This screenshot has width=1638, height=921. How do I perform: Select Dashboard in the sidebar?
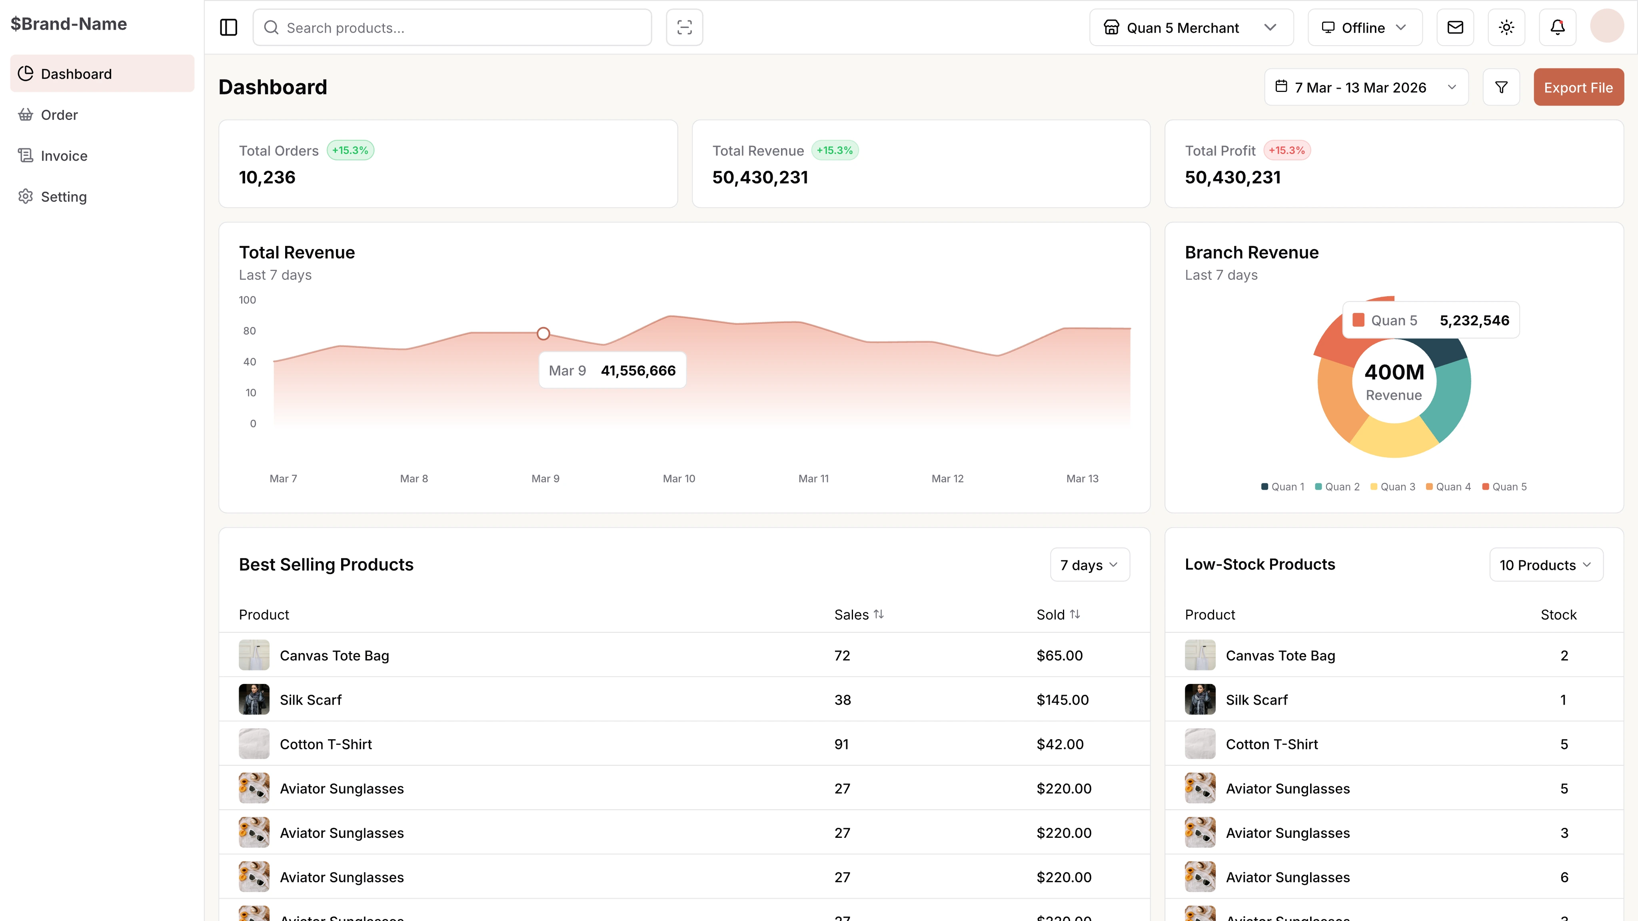[x=76, y=73]
